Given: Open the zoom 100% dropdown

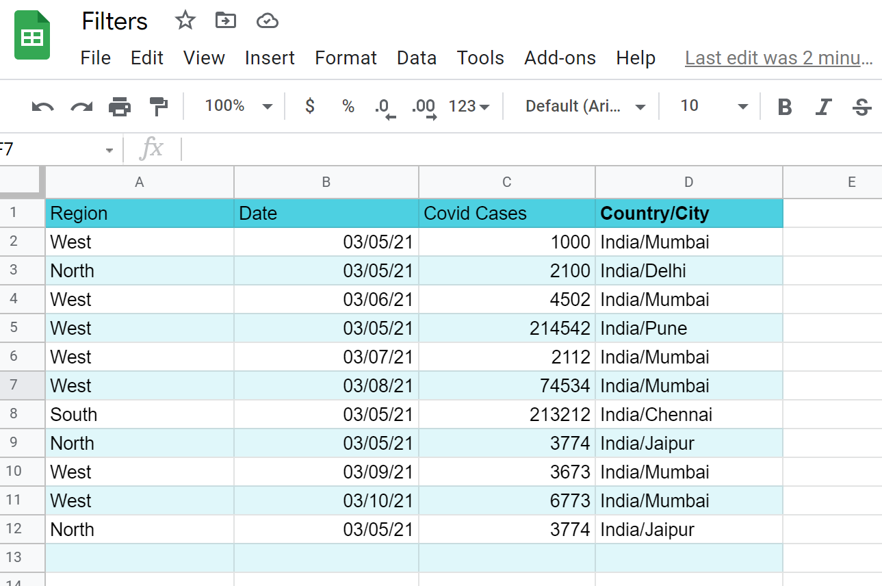Looking at the screenshot, I should [238, 106].
